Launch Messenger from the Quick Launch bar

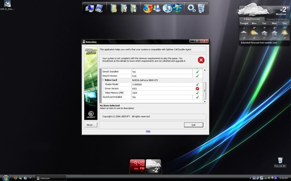20,178
